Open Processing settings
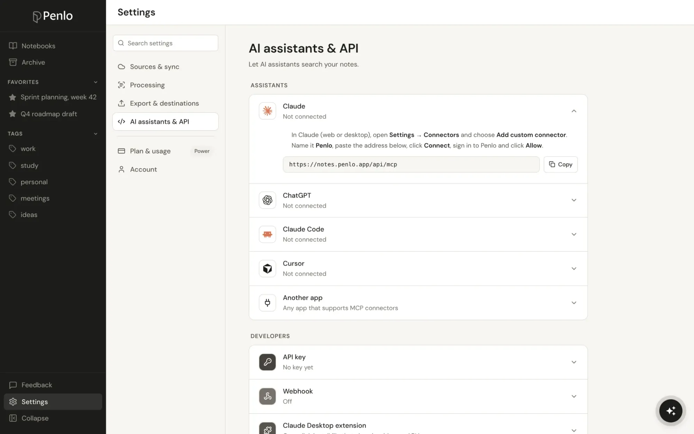 [166, 85]
